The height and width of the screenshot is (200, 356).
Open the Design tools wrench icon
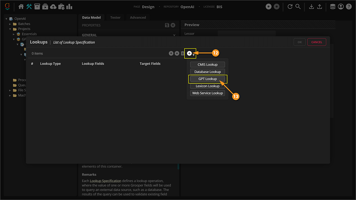pos(29,7)
